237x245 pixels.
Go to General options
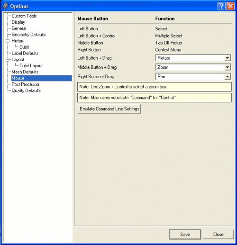tap(19, 28)
